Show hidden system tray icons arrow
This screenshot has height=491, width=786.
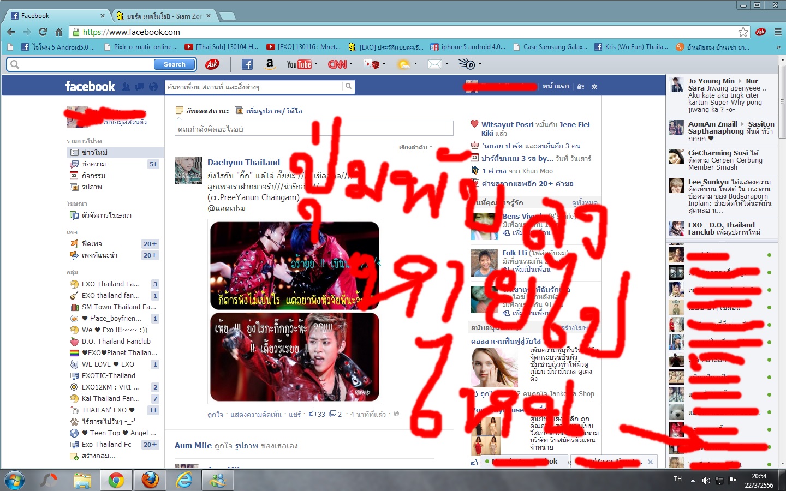(x=693, y=481)
